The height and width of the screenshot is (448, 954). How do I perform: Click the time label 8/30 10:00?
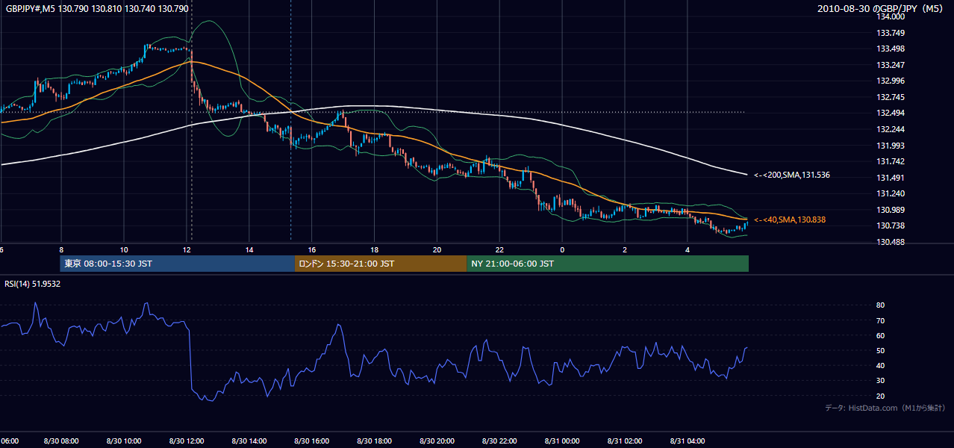124,441
